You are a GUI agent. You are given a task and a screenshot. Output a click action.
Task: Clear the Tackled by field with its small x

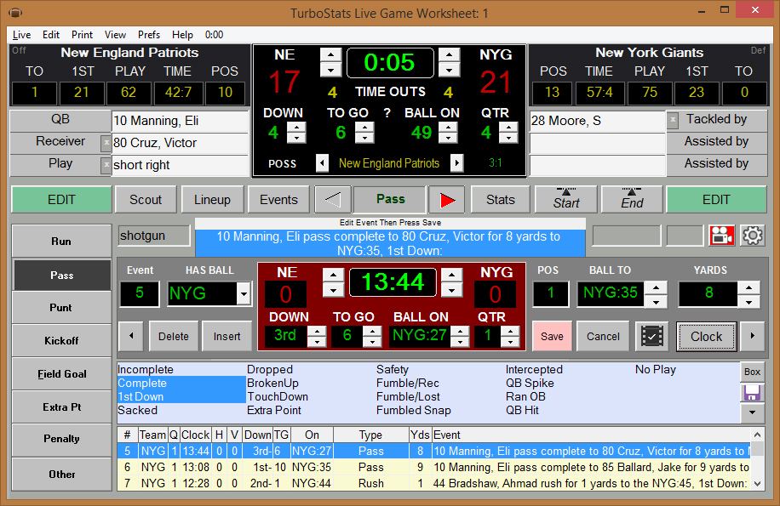point(673,120)
